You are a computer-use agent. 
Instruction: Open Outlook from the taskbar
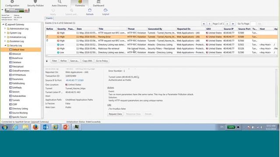[x=45, y=127]
